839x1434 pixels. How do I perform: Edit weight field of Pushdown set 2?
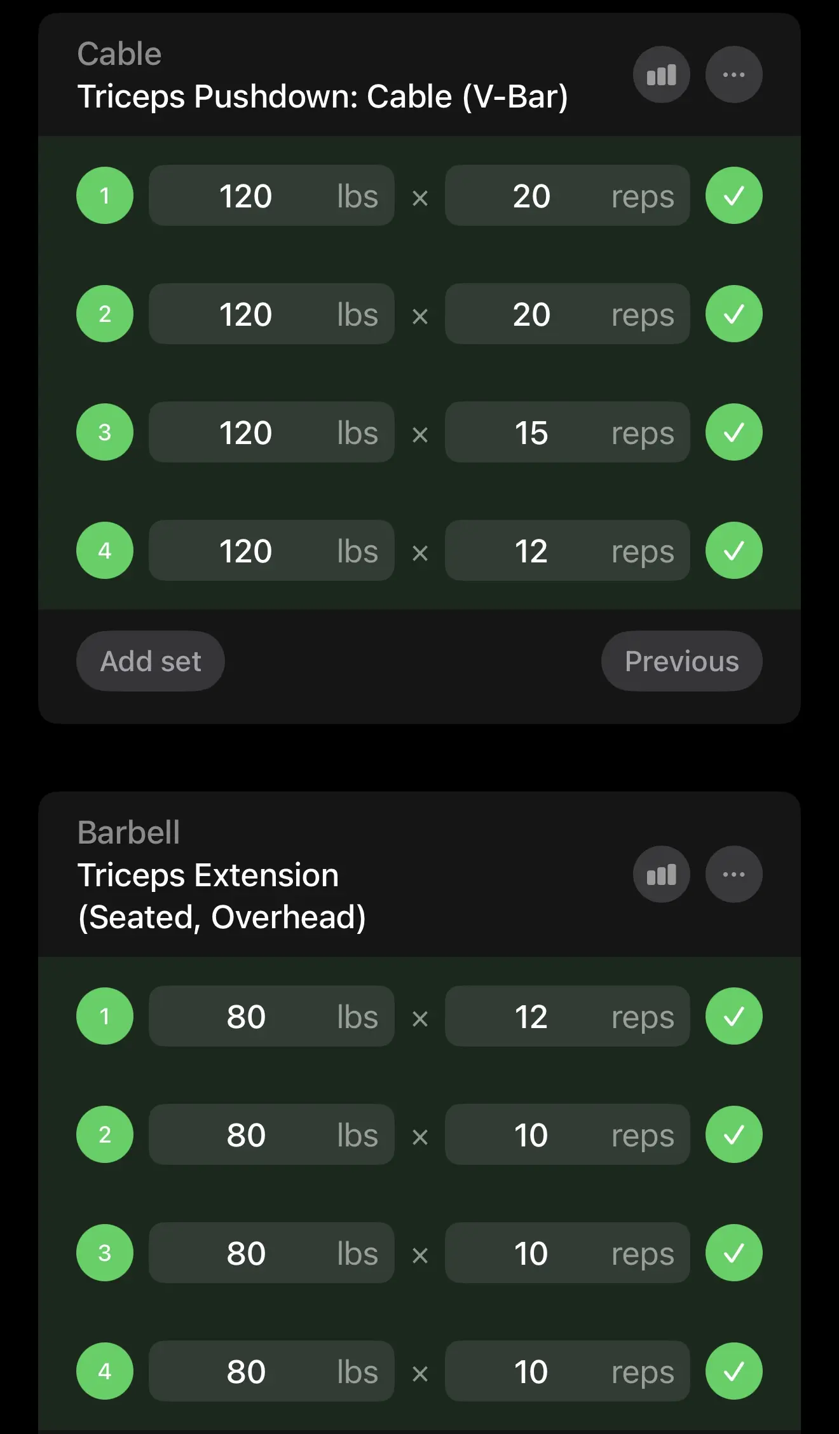tap(271, 314)
